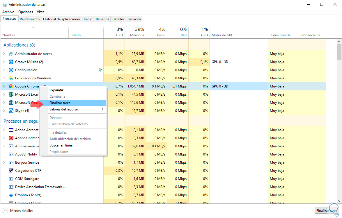
Task: Open the Servicios tab
Action: [134, 19]
